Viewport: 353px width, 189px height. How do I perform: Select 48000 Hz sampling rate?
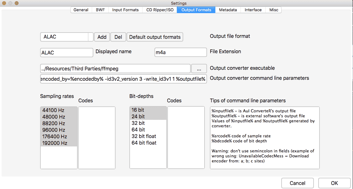[x=59, y=117]
